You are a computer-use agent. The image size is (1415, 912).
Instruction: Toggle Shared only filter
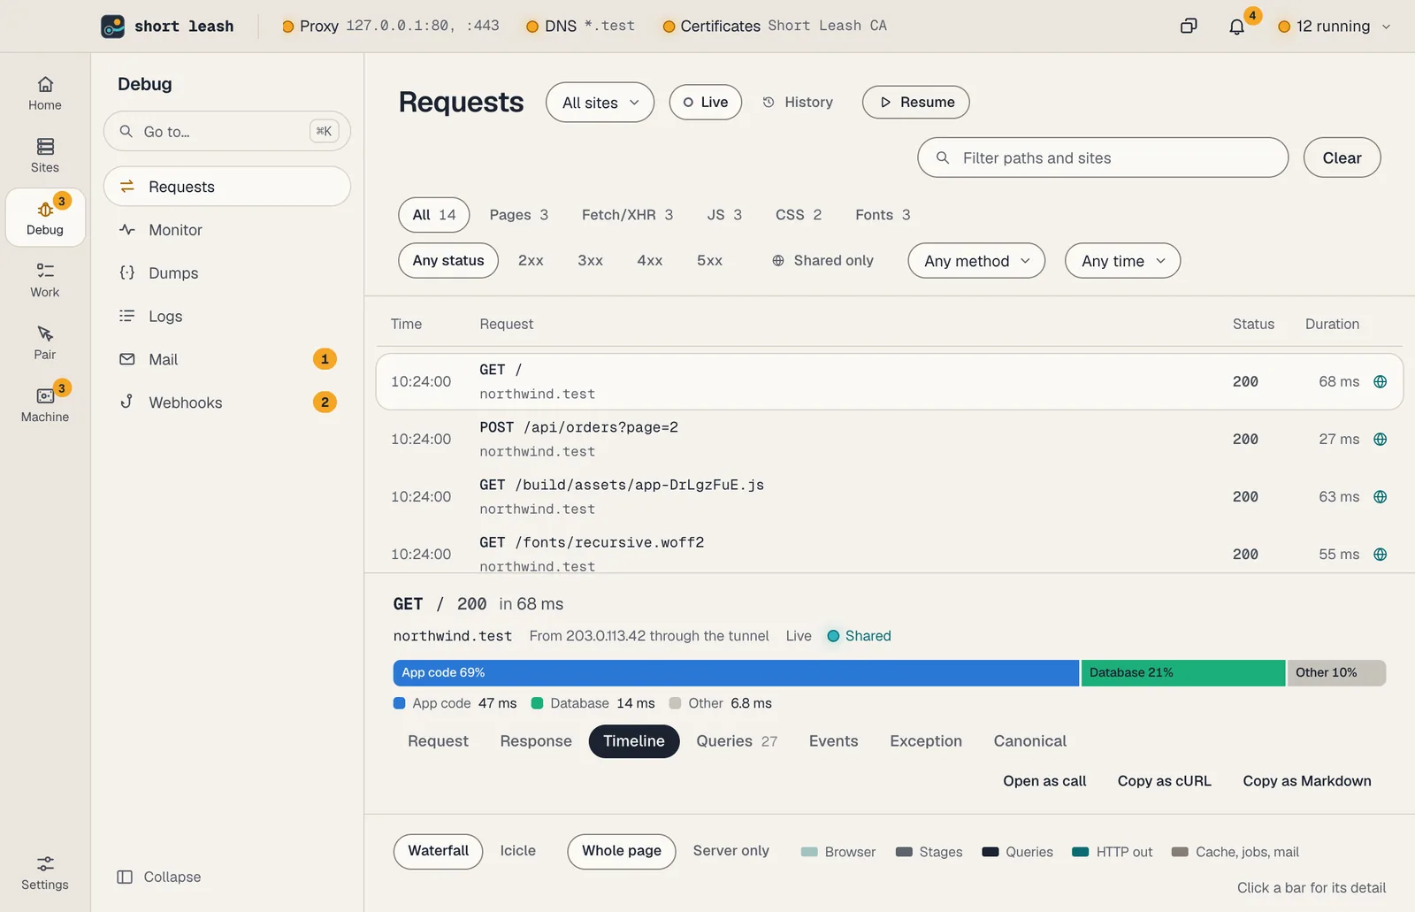click(x=822, y=261)
